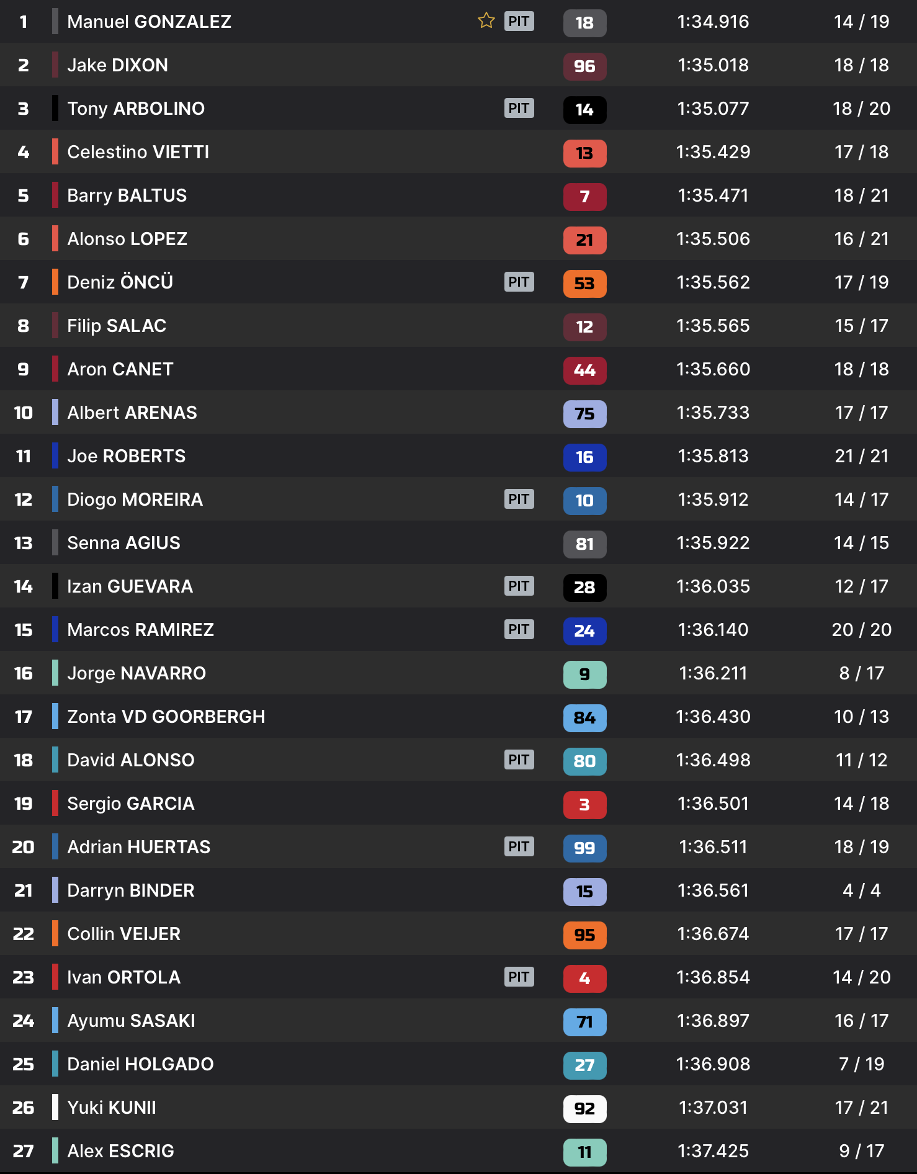Image resolution: width=917 pixels, height=1174 pixels.
Task: Click the white number 92 badge
Action: pos(584,1108)
